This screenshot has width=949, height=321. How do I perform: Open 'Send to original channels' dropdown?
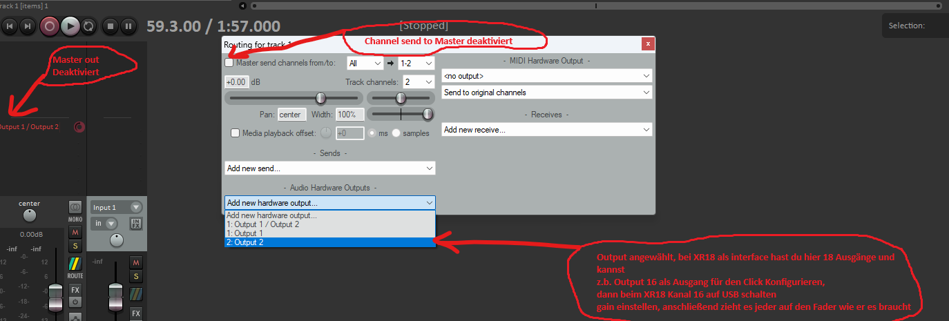click(547, 93)
